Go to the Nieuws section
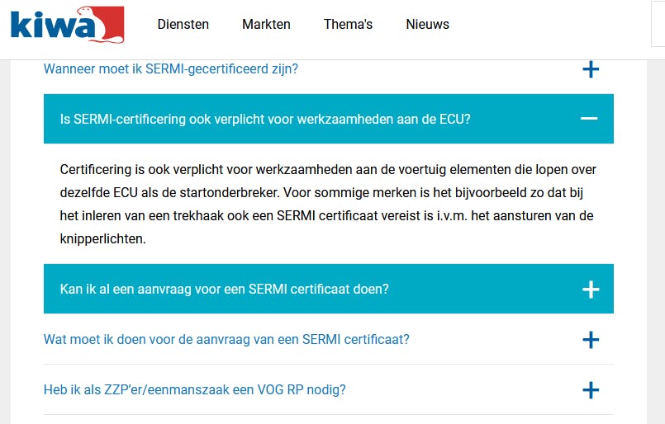The height and width of the screenshot is (424, 665). (x=427, y=24)
